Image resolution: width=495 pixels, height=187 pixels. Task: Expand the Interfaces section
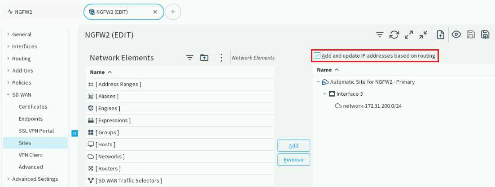(8, 46)
